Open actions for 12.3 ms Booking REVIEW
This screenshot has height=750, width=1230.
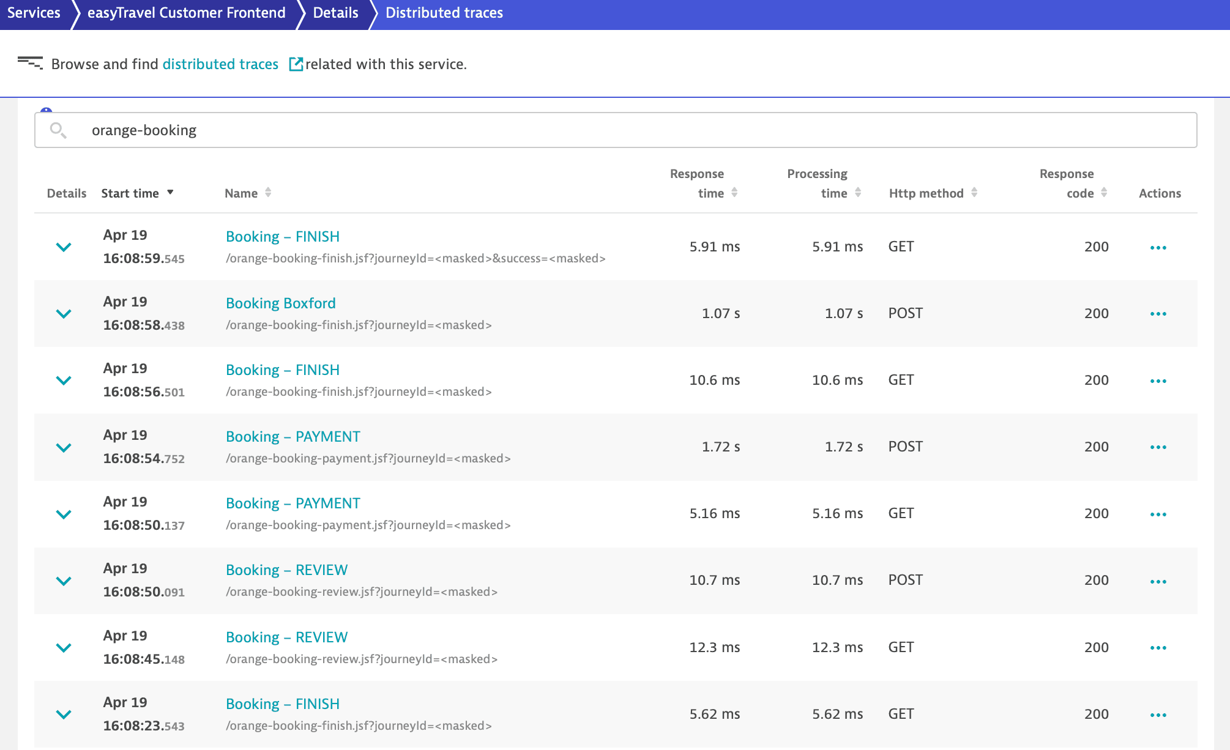(x=1158, y=648)
